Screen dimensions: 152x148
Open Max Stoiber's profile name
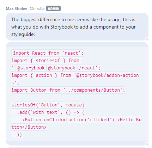click(x=17, y=8)
